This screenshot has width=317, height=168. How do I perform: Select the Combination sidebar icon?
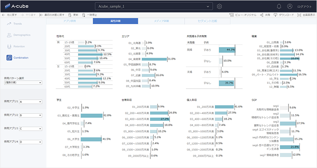(x=9, y=58)
